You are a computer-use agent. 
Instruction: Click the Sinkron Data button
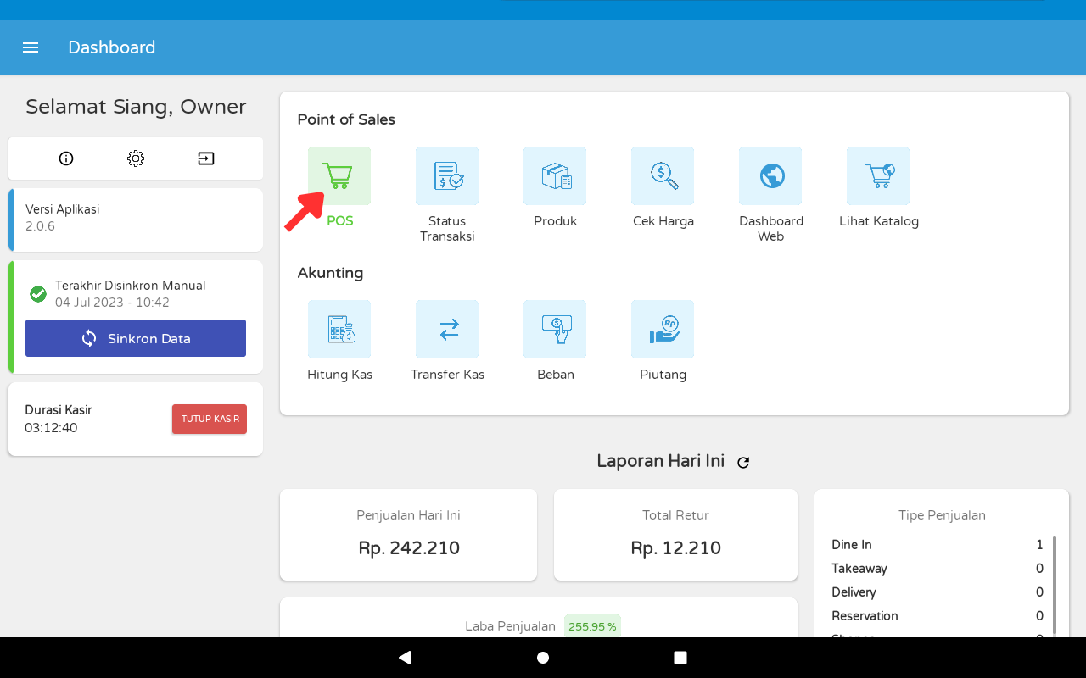pyautogui.click(x=136, y=338)
